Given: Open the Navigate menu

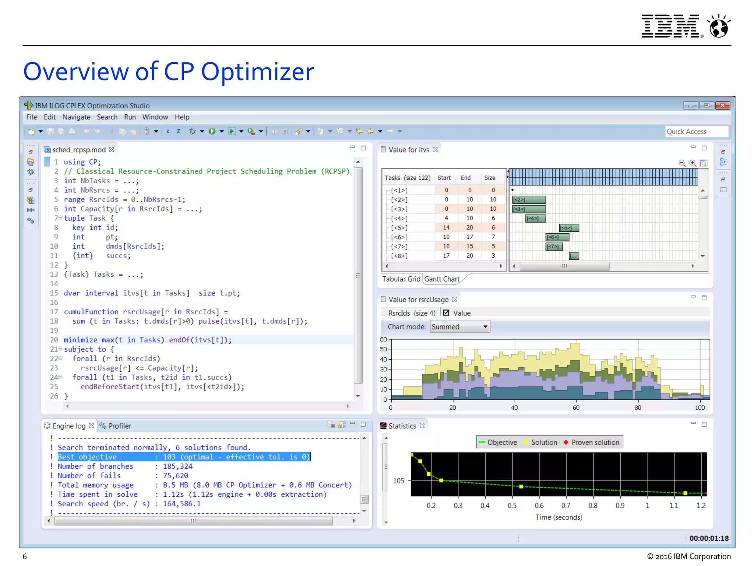Looking at the screenshot, I should pyautogui.click(x=76, y=117).
